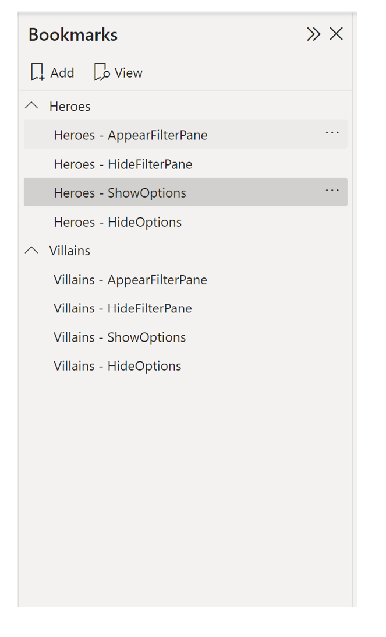Screen dimensions: 386x637
Task: Open more options for Heroes - ShowOptions
Action: coord(332,191)
